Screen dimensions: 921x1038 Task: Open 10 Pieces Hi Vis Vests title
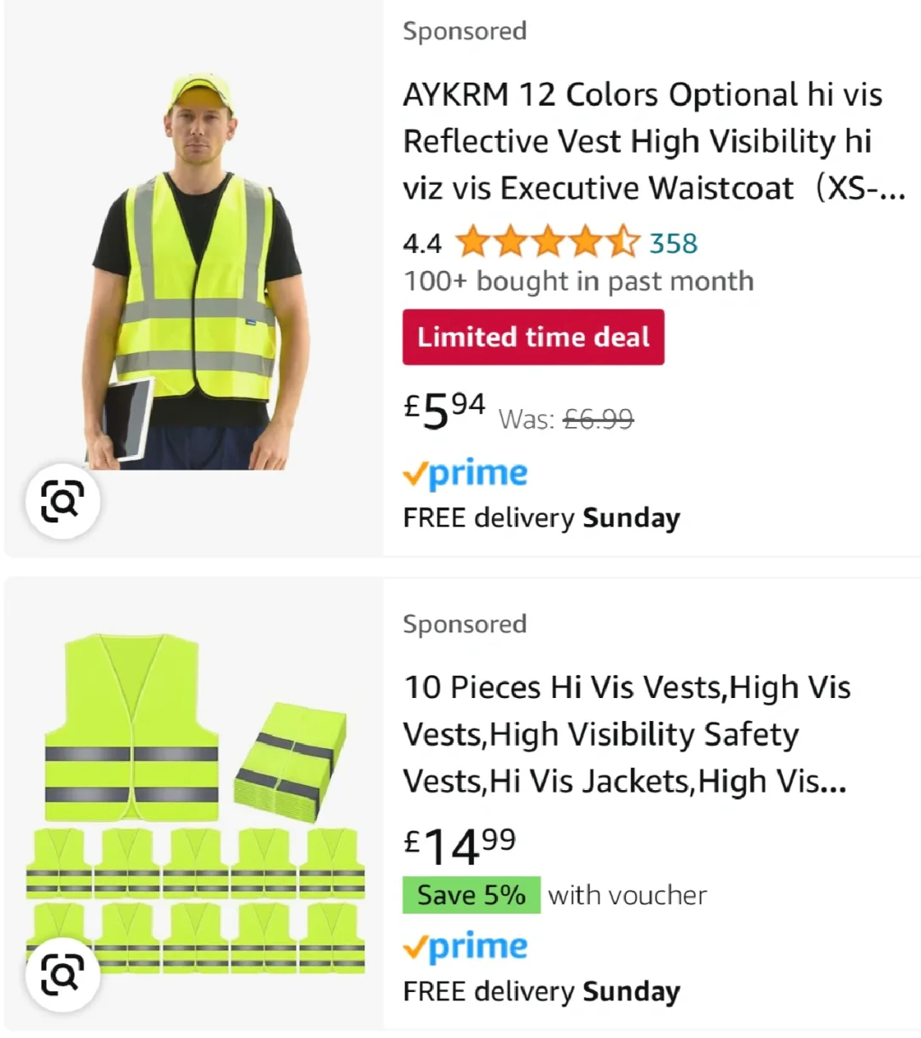627,735
